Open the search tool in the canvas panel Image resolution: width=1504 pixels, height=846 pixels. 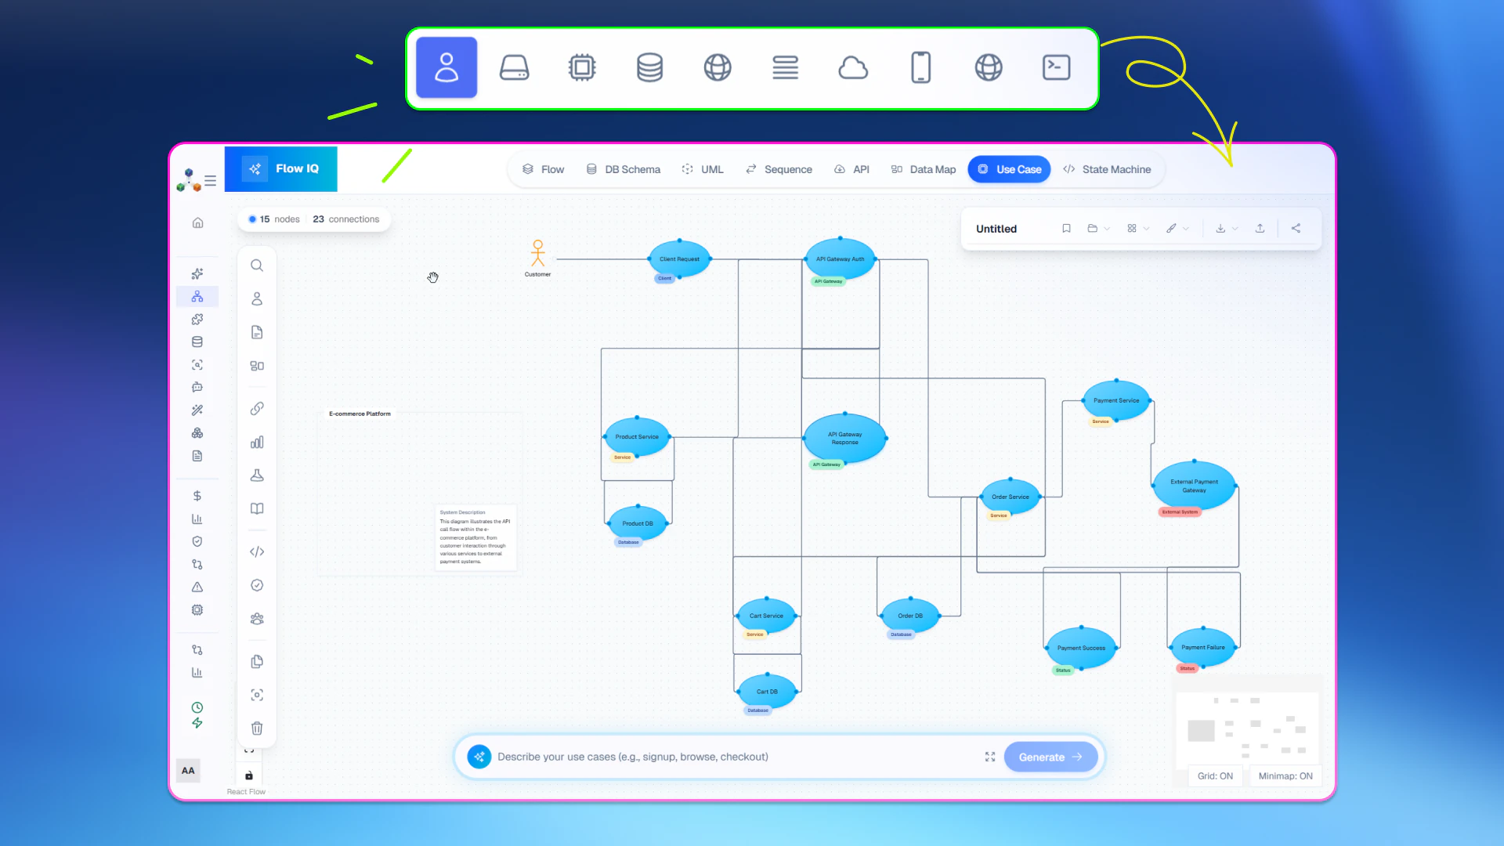[x=256, y=265]
